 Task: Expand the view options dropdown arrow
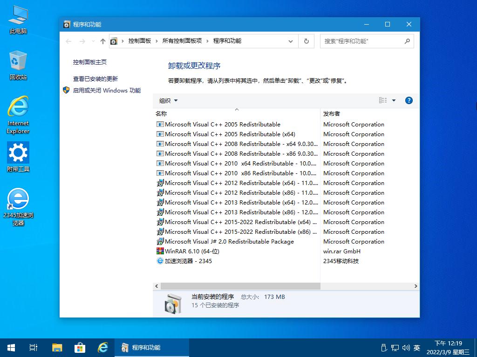click(x=394, y=100)
